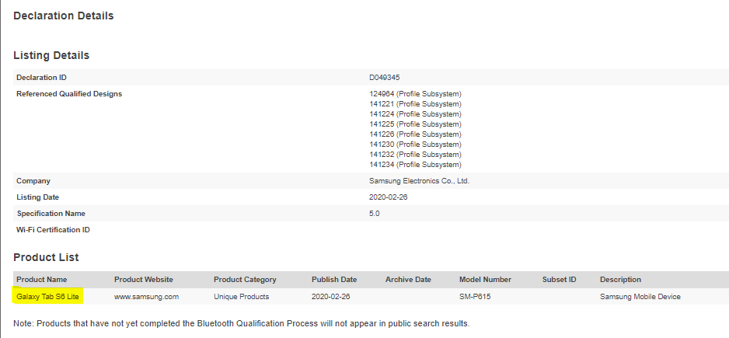The width and height of the screenshot is (729, 338).
Task: Select the Archive Date column header
Action: (x=408, y=280)
